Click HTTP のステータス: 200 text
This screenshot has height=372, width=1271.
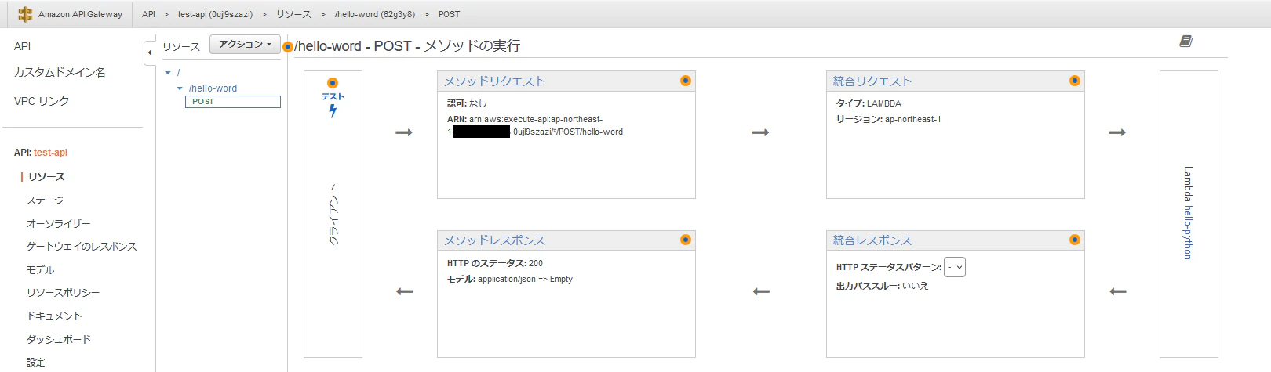click(494, 263)
